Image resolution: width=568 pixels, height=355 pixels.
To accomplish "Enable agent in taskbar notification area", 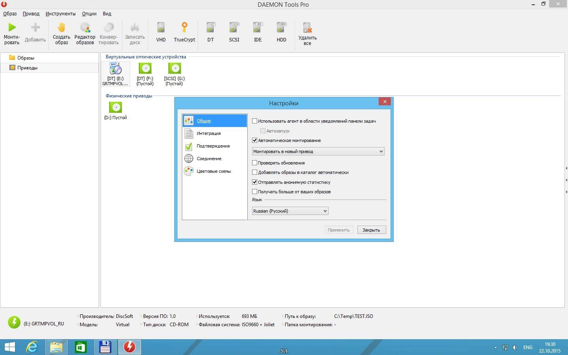I will click(254, 121).
